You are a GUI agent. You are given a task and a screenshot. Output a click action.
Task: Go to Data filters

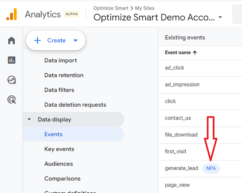[x=59, y=90]
